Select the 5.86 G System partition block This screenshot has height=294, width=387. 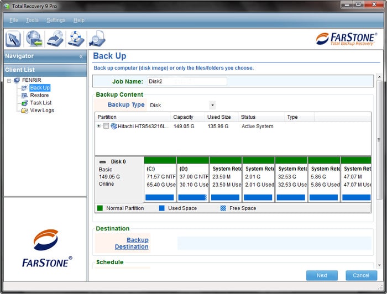[x=324, y=180]
